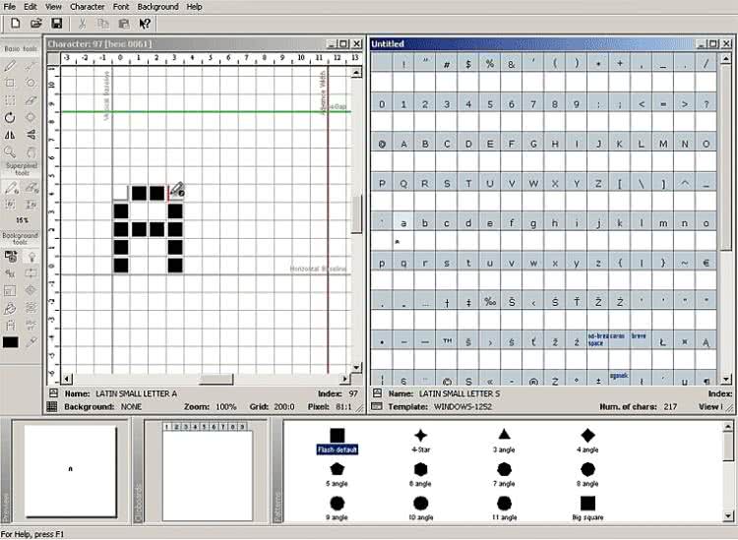Select the 4-Star pattern
Image resolution: width=738 pixels, height=540 pixels.
(x=420, y=441)
